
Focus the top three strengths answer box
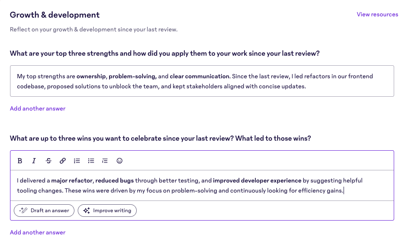[202, 81]
